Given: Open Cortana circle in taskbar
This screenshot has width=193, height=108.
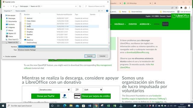Looking at the screenshot, I should [x=52, y=106].
